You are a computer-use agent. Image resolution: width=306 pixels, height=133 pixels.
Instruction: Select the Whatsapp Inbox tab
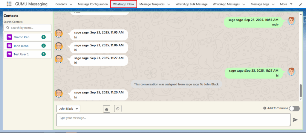tap(124, 4)
